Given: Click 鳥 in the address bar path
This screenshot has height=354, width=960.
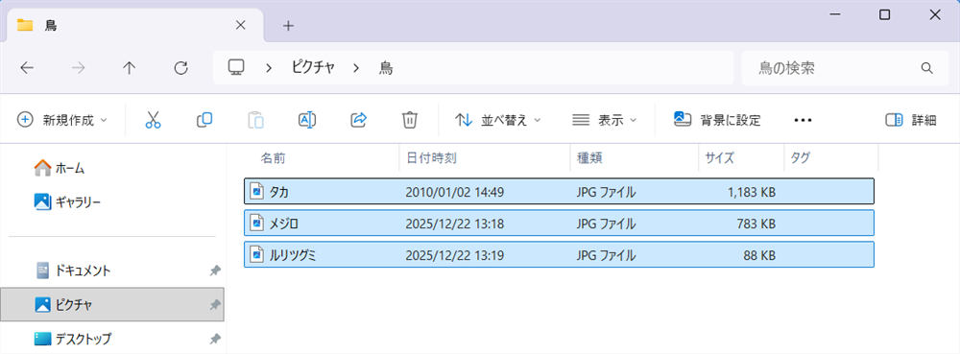Looking at the screenshot, I should (386, 68).
